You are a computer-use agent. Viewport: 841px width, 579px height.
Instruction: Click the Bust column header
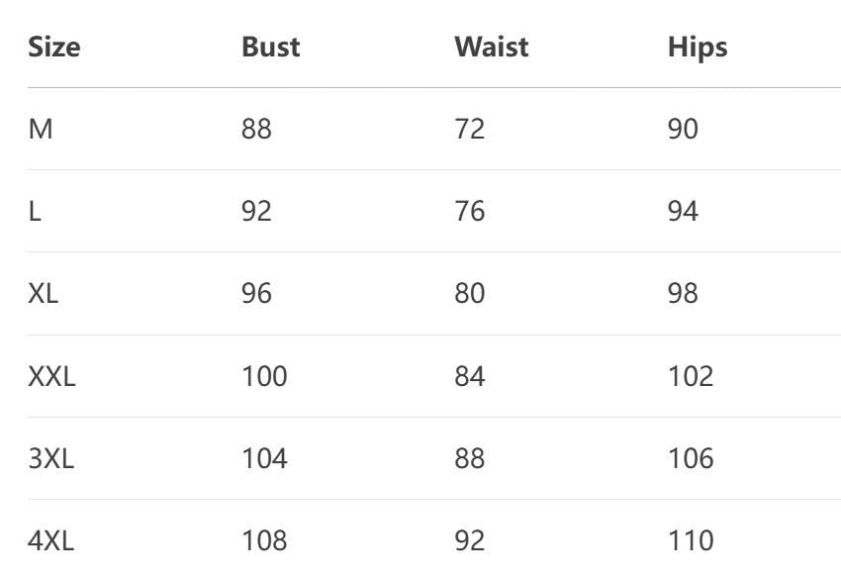(x=270, y=47)
